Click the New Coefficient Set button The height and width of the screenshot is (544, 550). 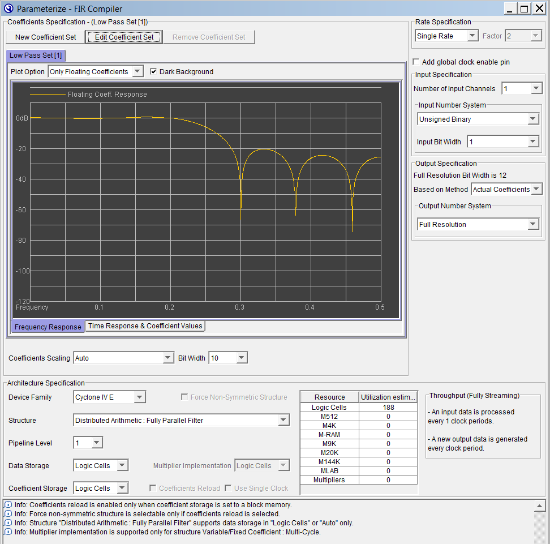click(45, 37)
